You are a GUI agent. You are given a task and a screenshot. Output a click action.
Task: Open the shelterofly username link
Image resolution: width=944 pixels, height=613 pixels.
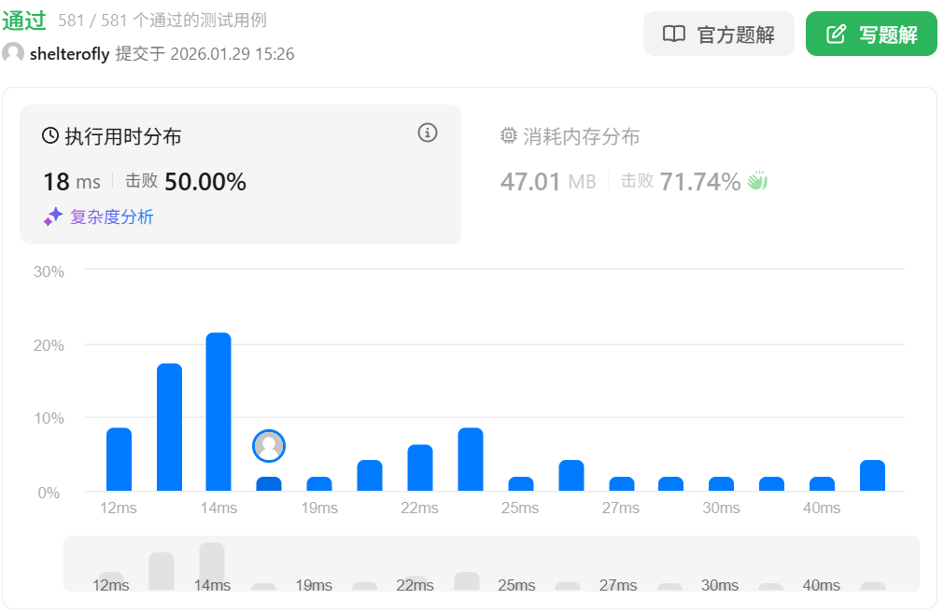click(x=69, y=54)
